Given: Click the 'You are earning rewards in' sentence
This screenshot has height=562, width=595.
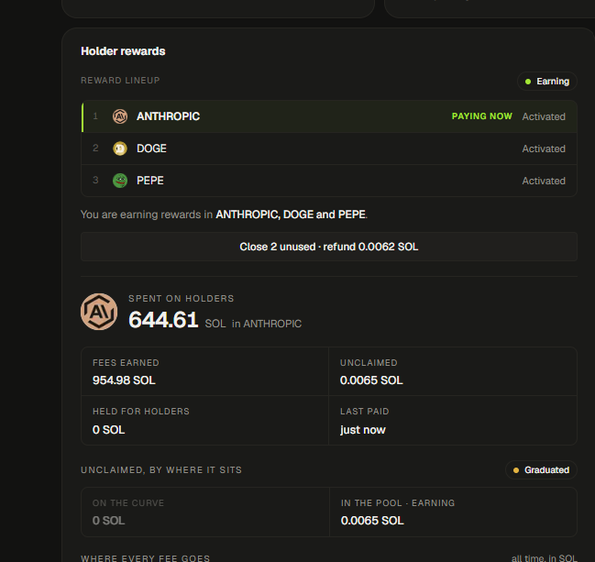Looking at the screenshot, I should click(x=224, y=215).
